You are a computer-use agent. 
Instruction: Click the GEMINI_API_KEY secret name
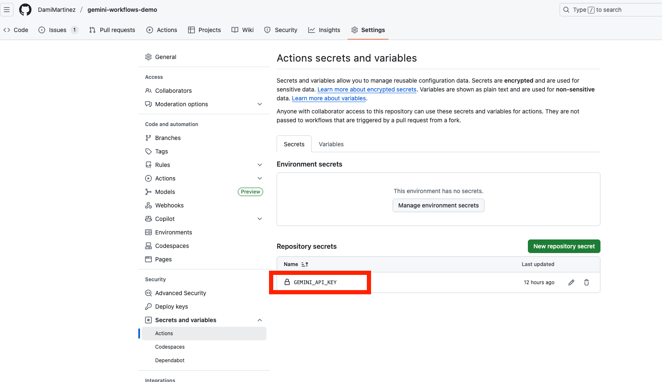(315, 282)
